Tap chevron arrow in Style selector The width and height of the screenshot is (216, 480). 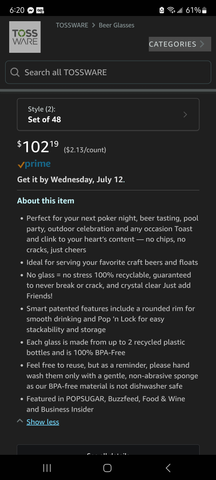[x=185, y=114]
